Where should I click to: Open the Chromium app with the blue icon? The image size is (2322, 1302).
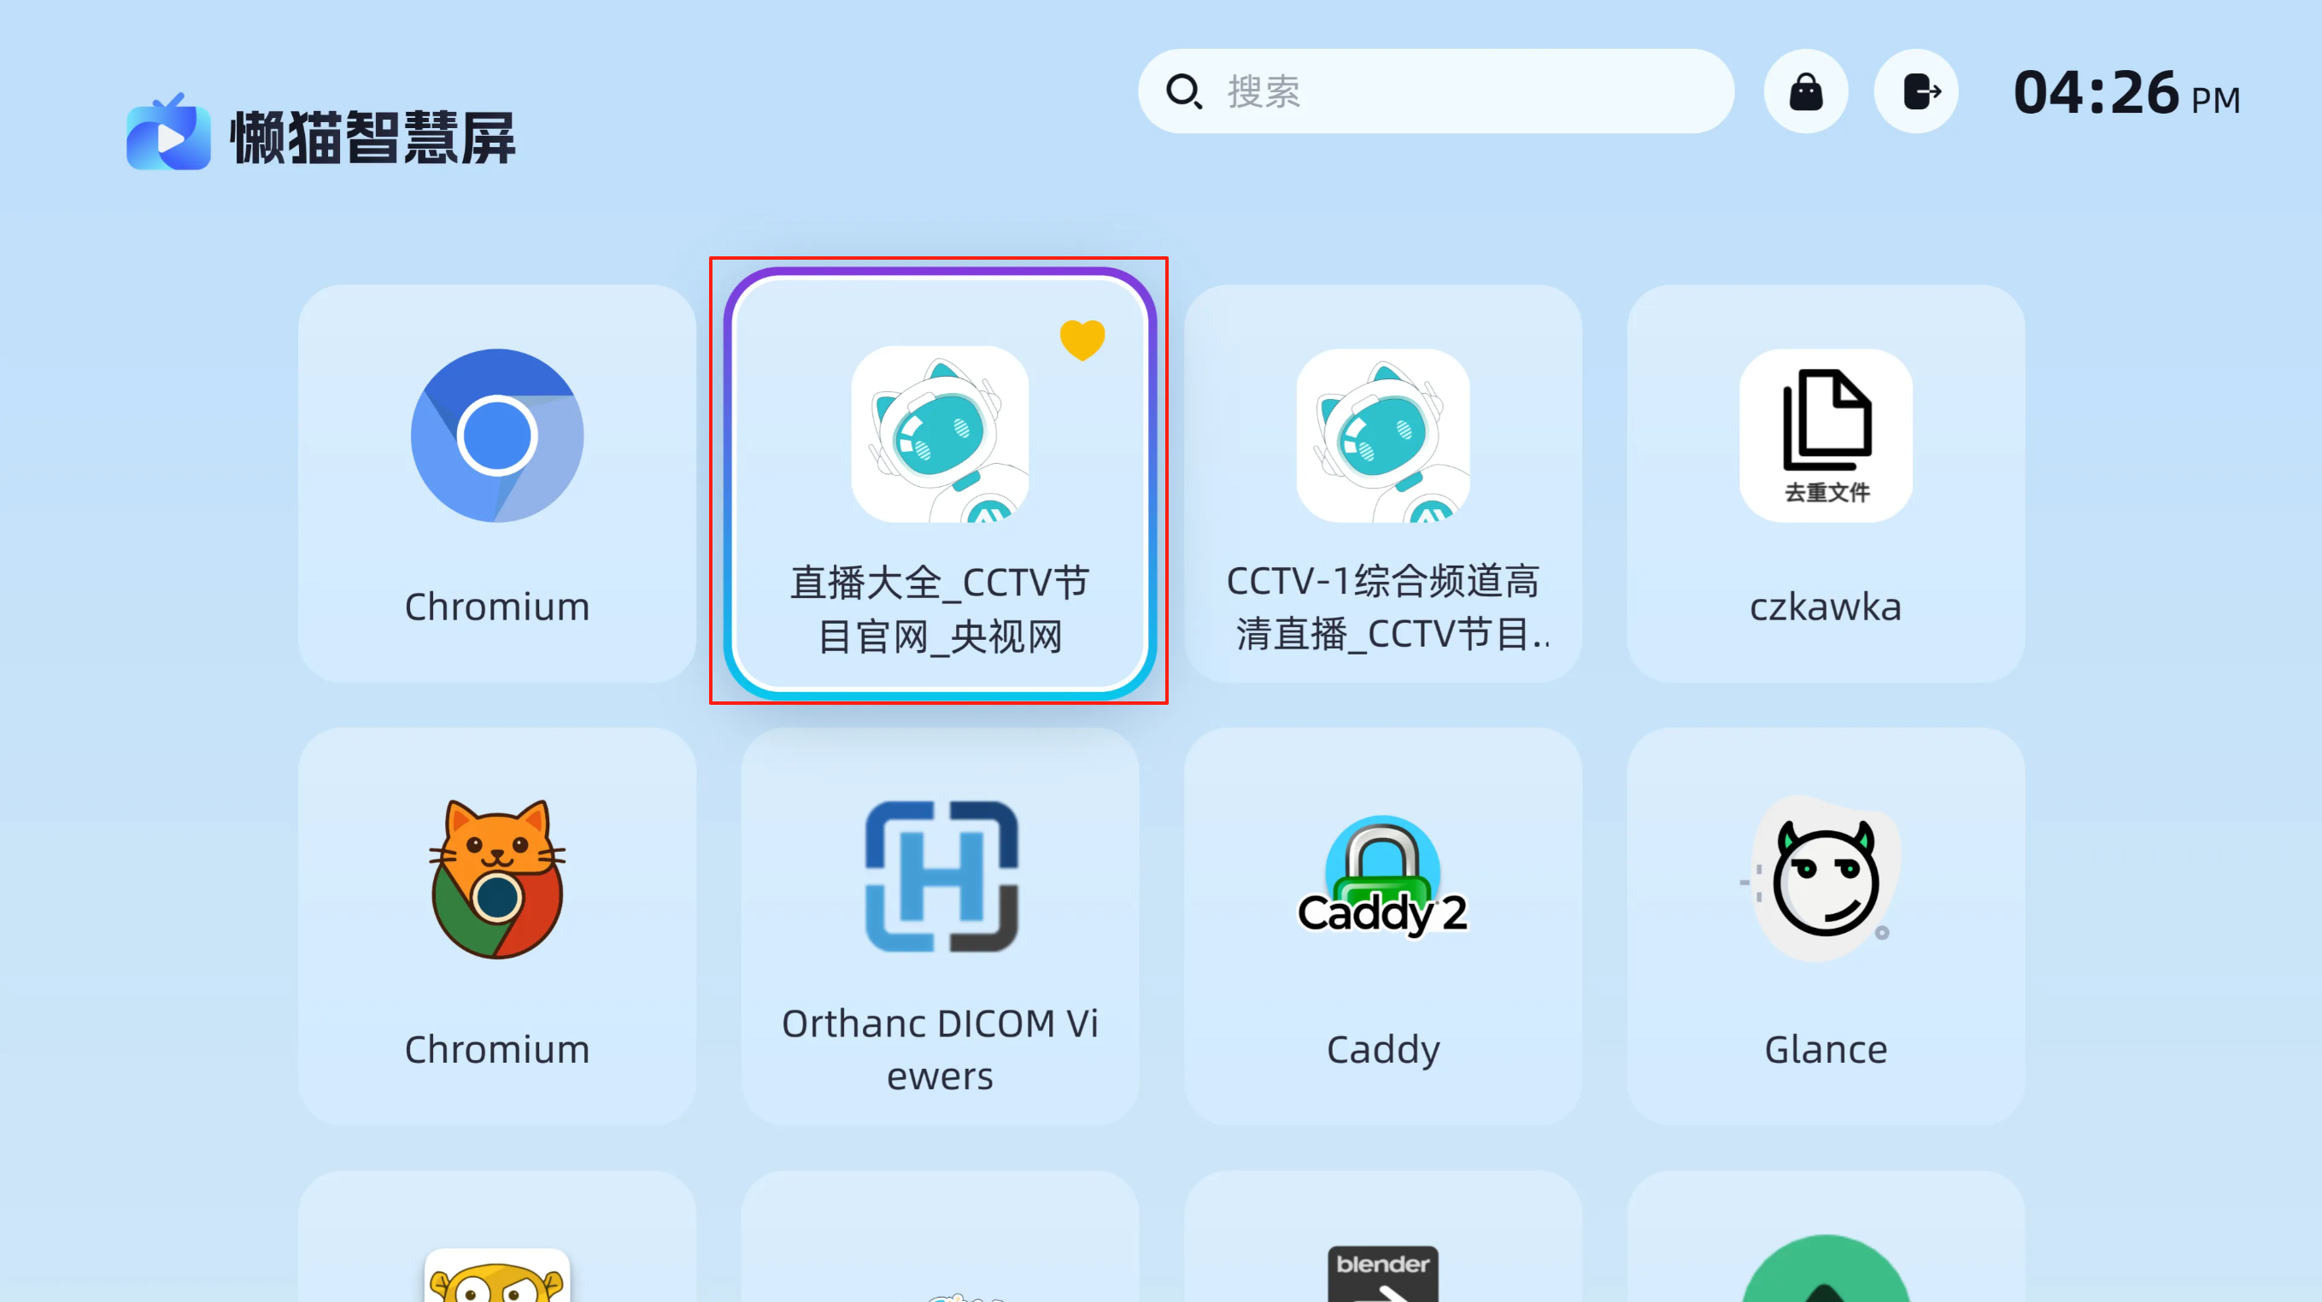click(496, 484)
